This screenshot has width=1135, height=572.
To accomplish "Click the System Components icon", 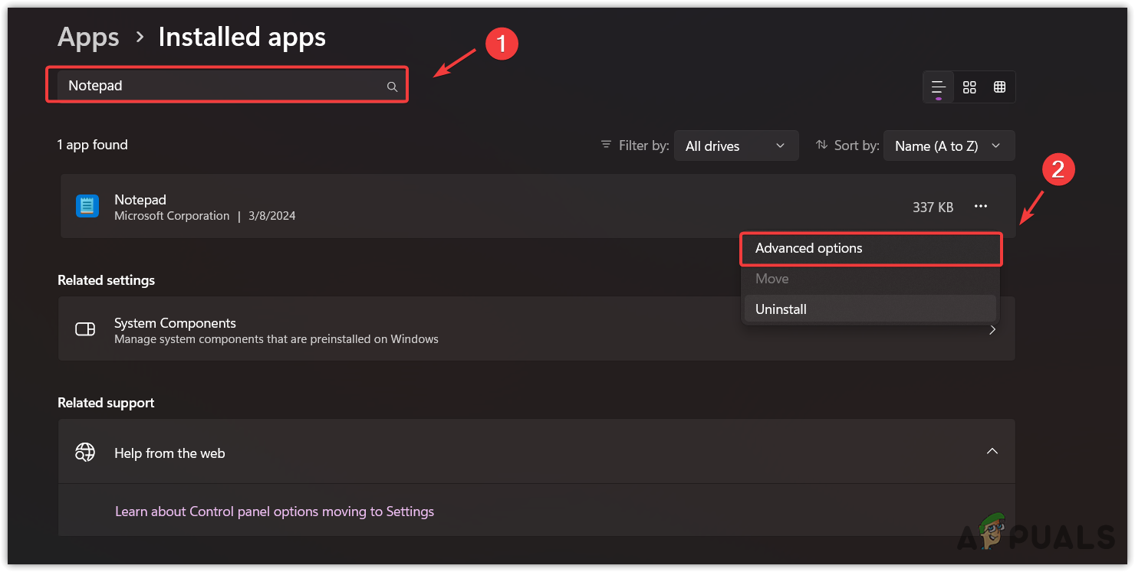I will [85, 329].
